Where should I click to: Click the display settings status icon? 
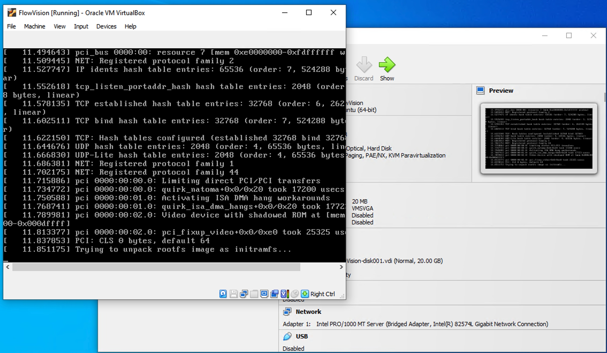tap(264, 294)
